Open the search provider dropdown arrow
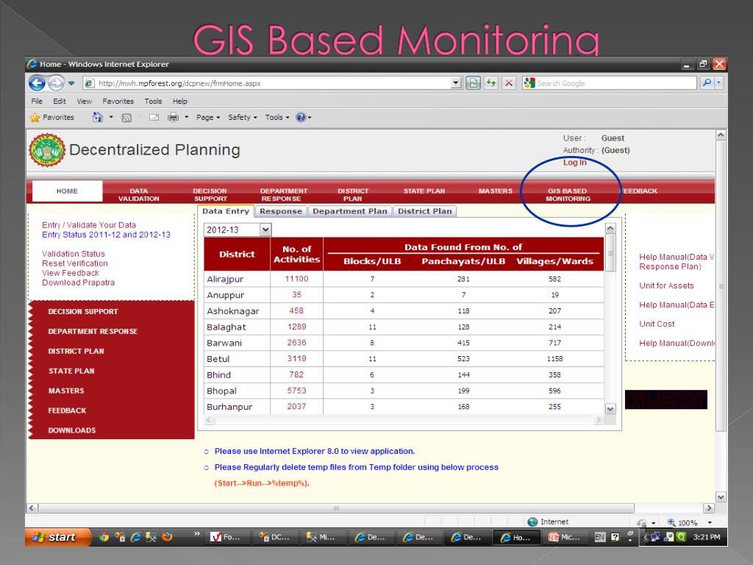 pos(719,82)
